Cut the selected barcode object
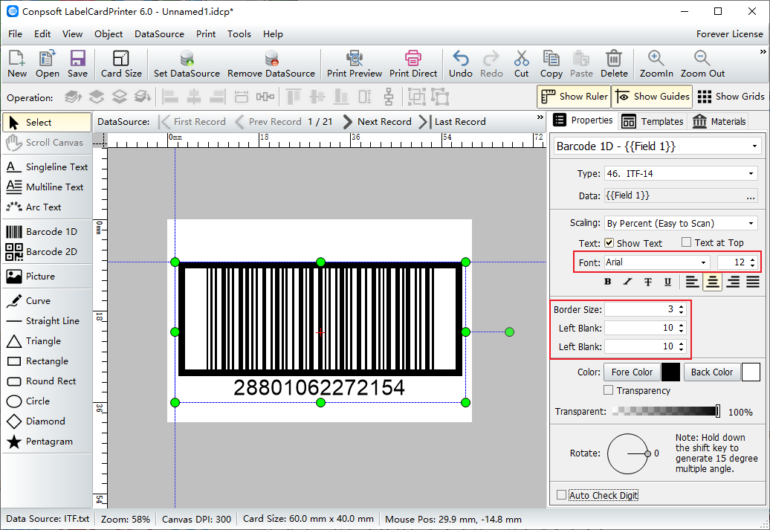Viewport: 770px width, 530px height. (x=522, y=64)
